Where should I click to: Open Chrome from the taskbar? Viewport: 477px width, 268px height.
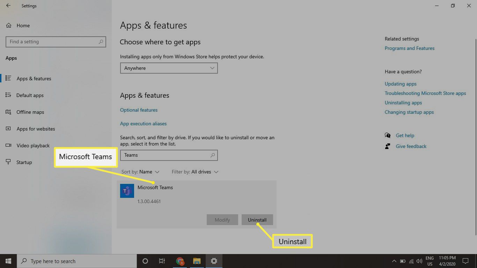pos(180,261)
